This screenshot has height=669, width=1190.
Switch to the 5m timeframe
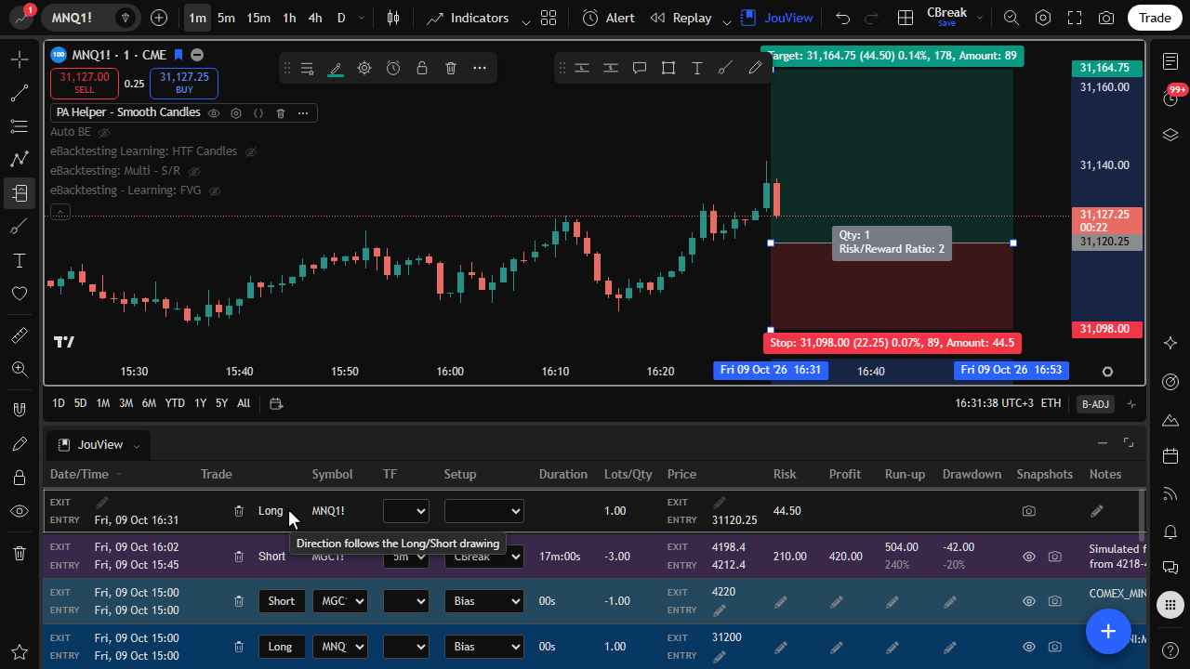tap(226, 18)
